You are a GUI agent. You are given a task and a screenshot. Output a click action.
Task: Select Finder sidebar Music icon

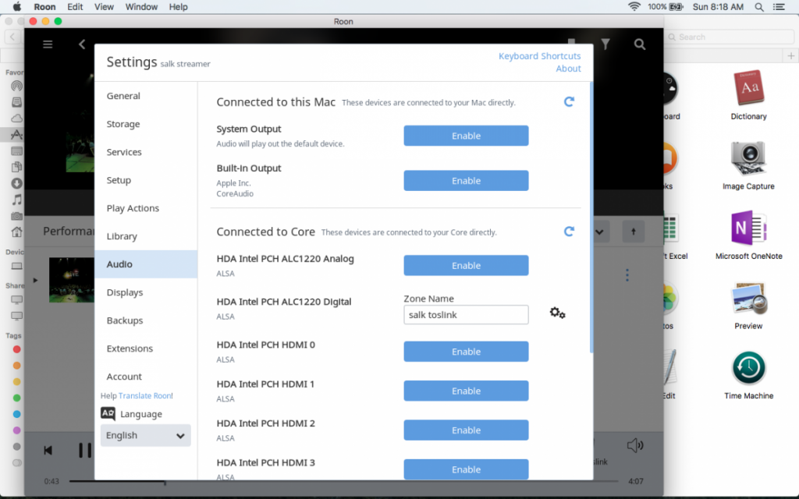[17, 200]
